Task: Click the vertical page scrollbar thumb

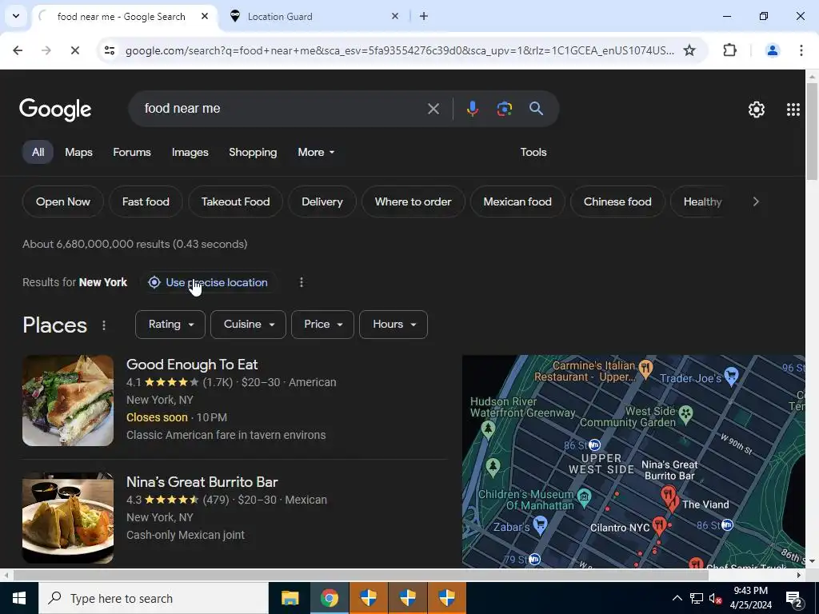Action: pyautogui.click(x=812, y=130)
